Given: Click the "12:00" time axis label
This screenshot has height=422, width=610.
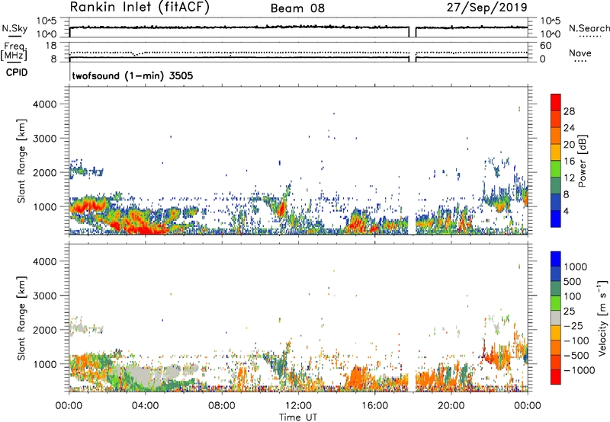Looking at the screenshot, I should pyautogui.click(x=298, y=406).
